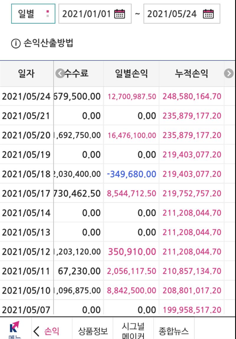Image resolution: width=236 pixels, height=339 pixels.
Task: Open the 일별 period dropdown
Action: pyautogui.click(x=33, y=14)
